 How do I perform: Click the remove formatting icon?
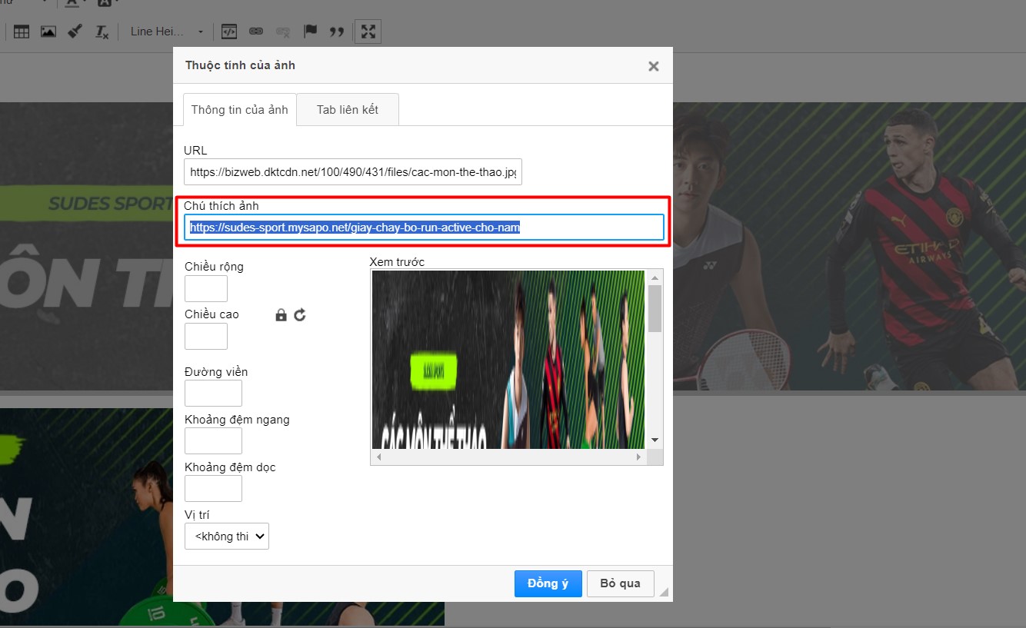click(x=102, y=32)
